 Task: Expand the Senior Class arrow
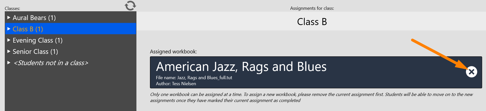click(9, 51)
